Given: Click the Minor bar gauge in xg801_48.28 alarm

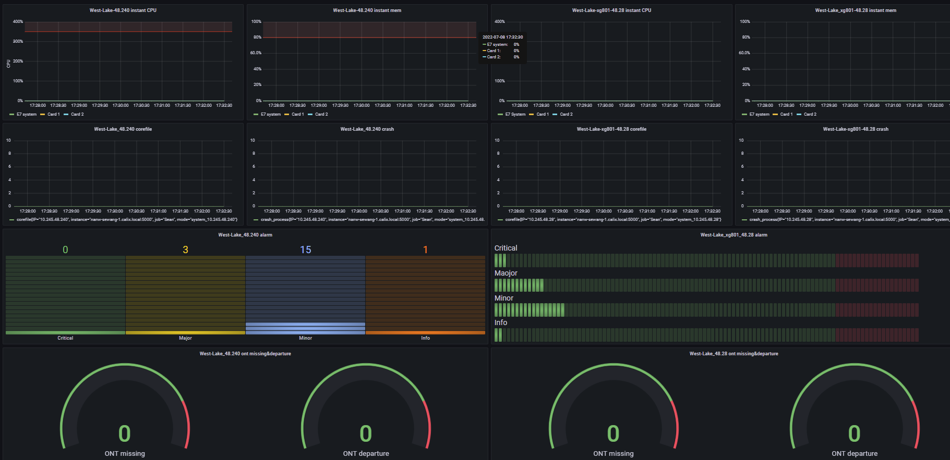Looking at the screenshot, I should (706, 310).
